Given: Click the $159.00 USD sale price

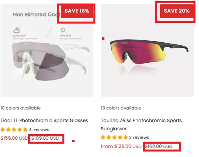Looking at the screenshot, I should click(14, 138).
